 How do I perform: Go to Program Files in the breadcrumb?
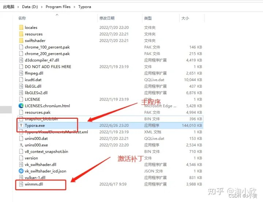58,7
